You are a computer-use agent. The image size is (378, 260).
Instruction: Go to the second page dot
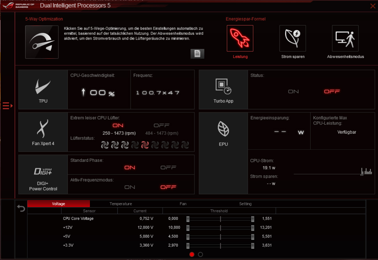(200, 254)
